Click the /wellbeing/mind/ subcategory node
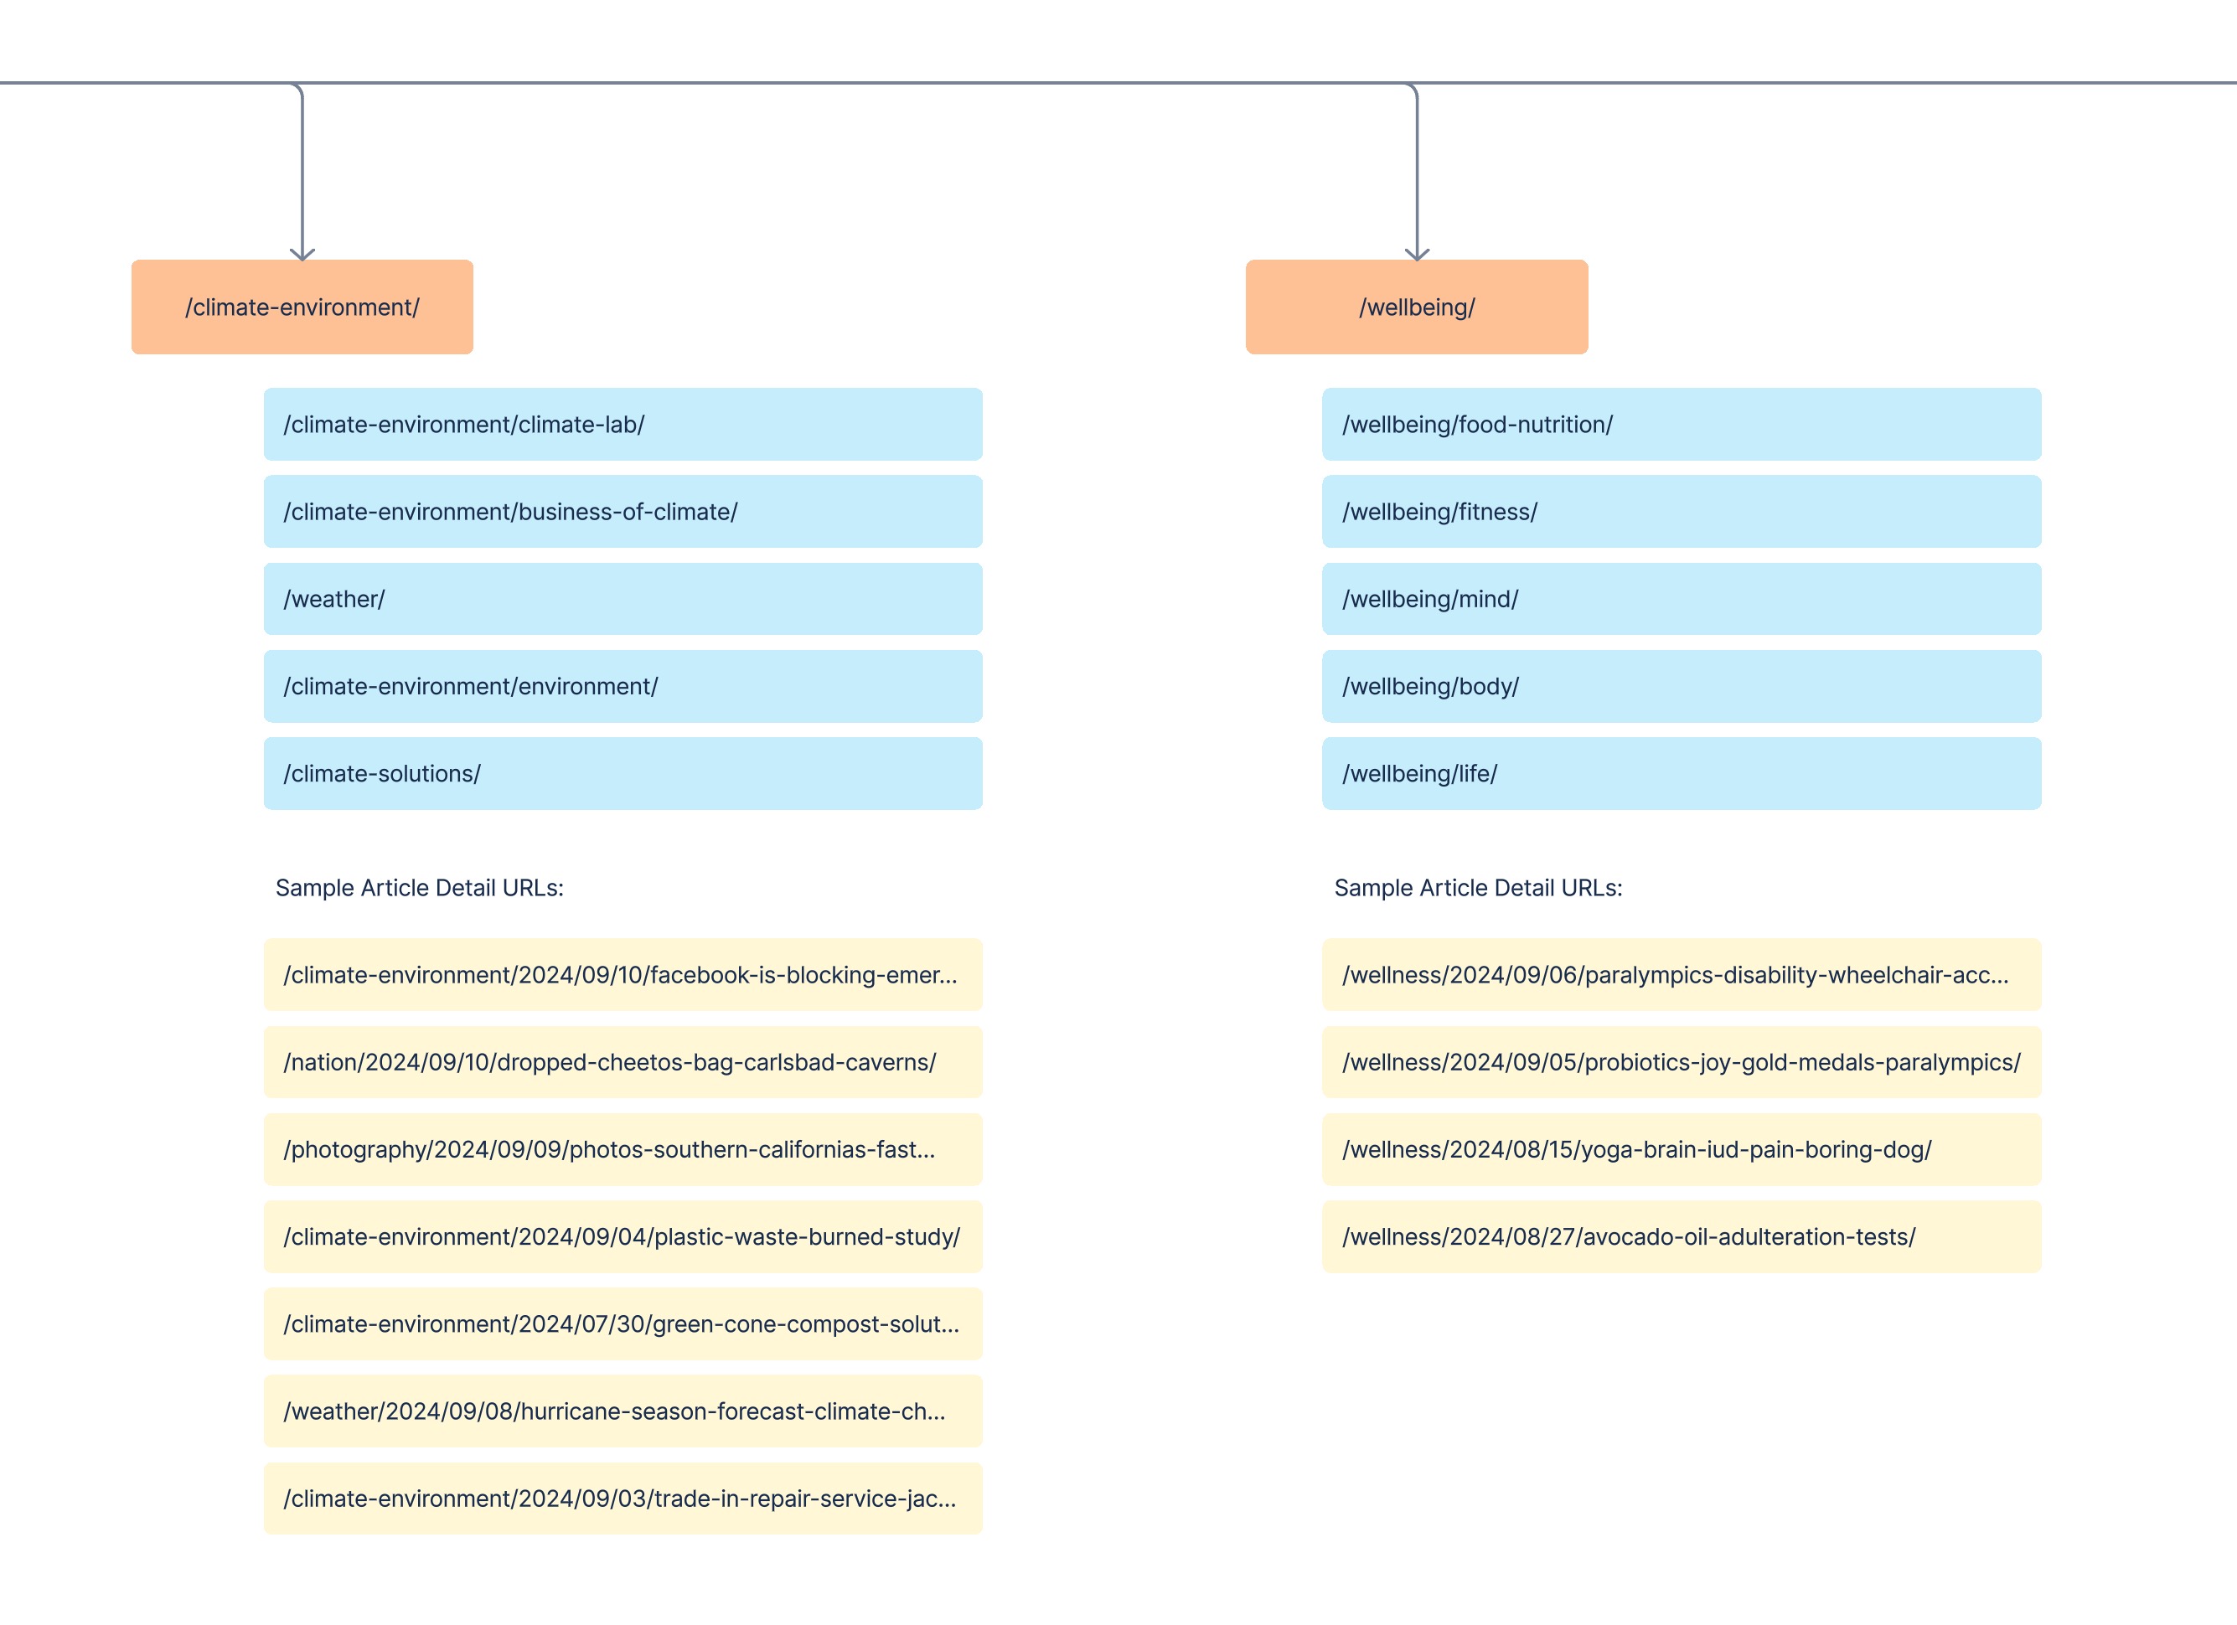This screenshot has height=1625, width=2237. (x=1682, y=599)
